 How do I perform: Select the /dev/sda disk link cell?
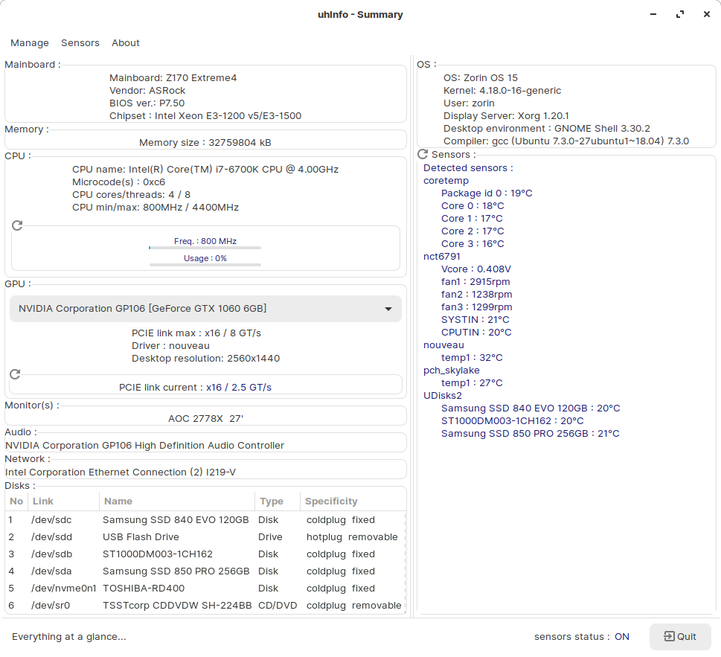(x=51, y=571)
